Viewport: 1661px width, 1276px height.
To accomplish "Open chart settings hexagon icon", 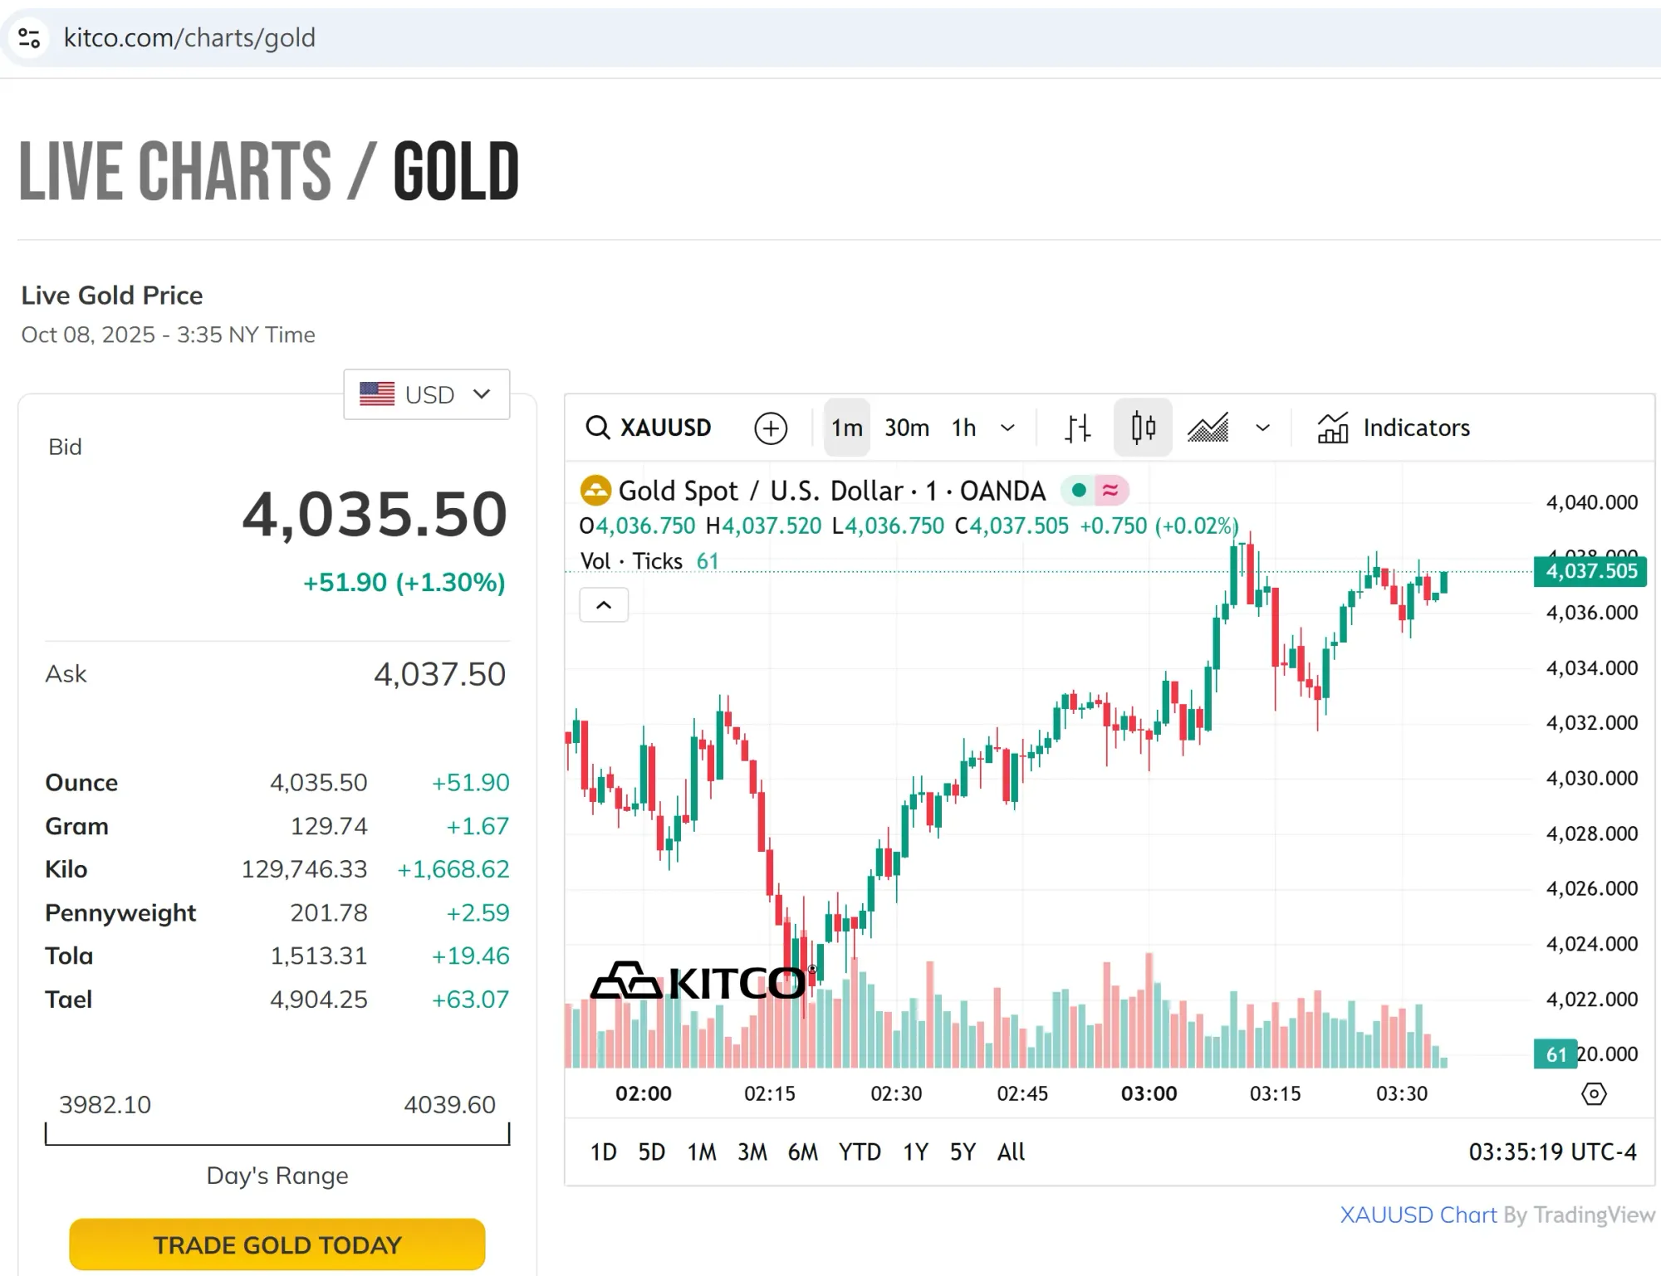I will click(1593, 1094).
